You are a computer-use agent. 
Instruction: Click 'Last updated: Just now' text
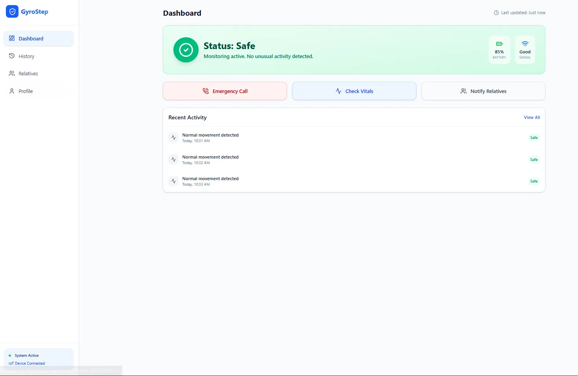(x=523, y=13)
